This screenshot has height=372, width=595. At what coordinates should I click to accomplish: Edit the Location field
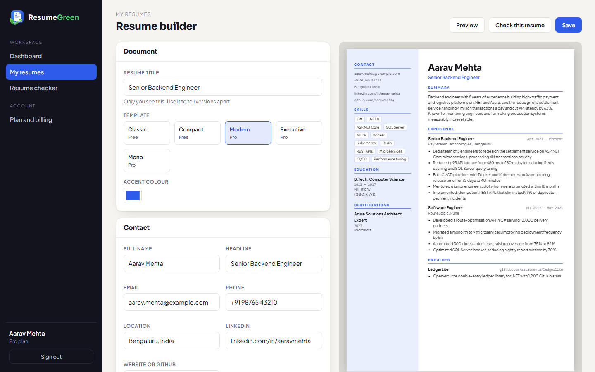tap(171, 341)
